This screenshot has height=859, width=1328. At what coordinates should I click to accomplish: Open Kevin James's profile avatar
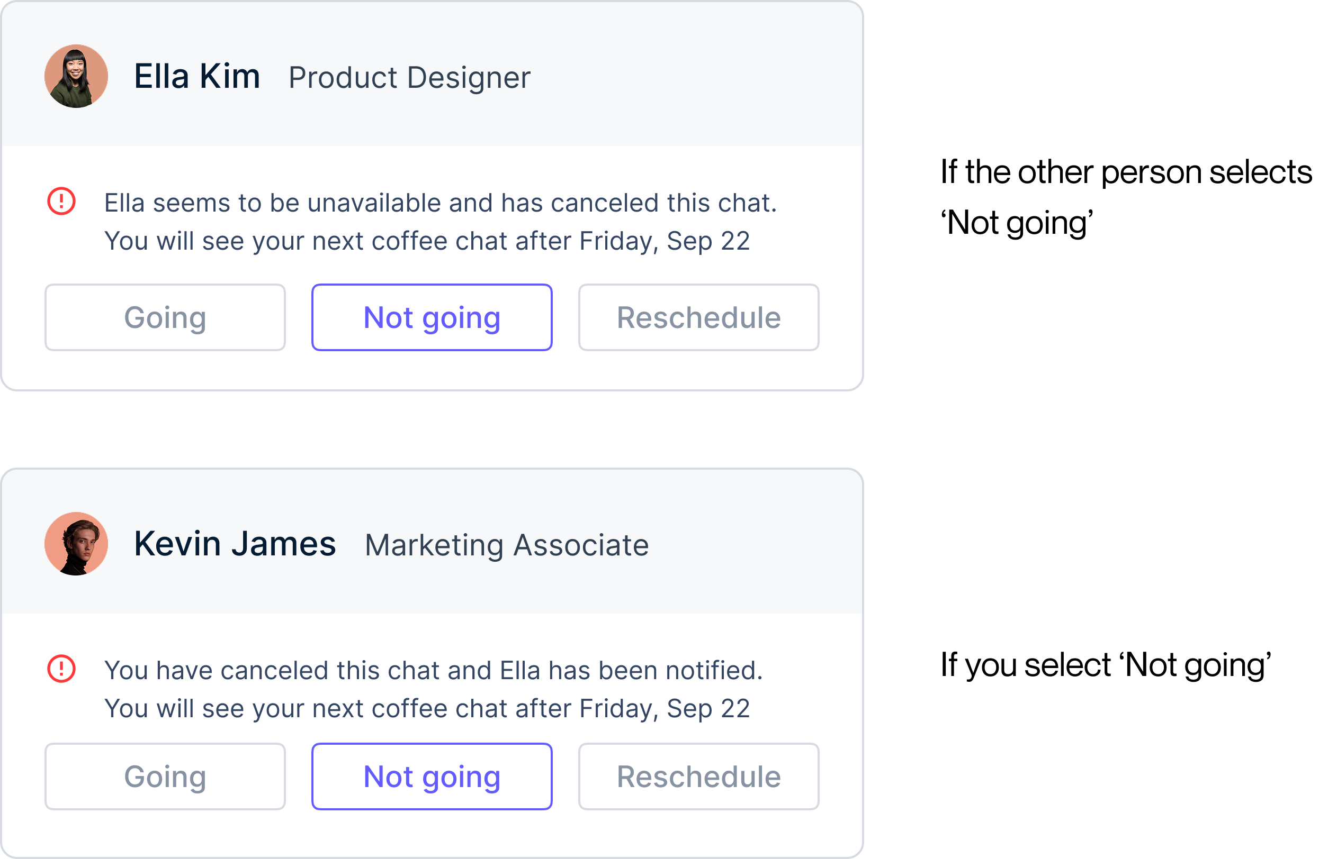click(75, 544)
